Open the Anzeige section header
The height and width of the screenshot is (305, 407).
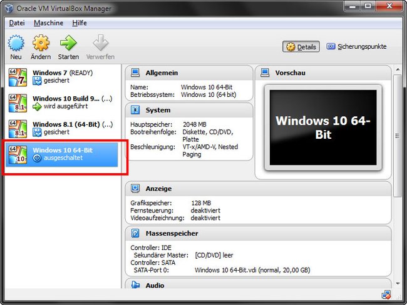tap(258, 189)
